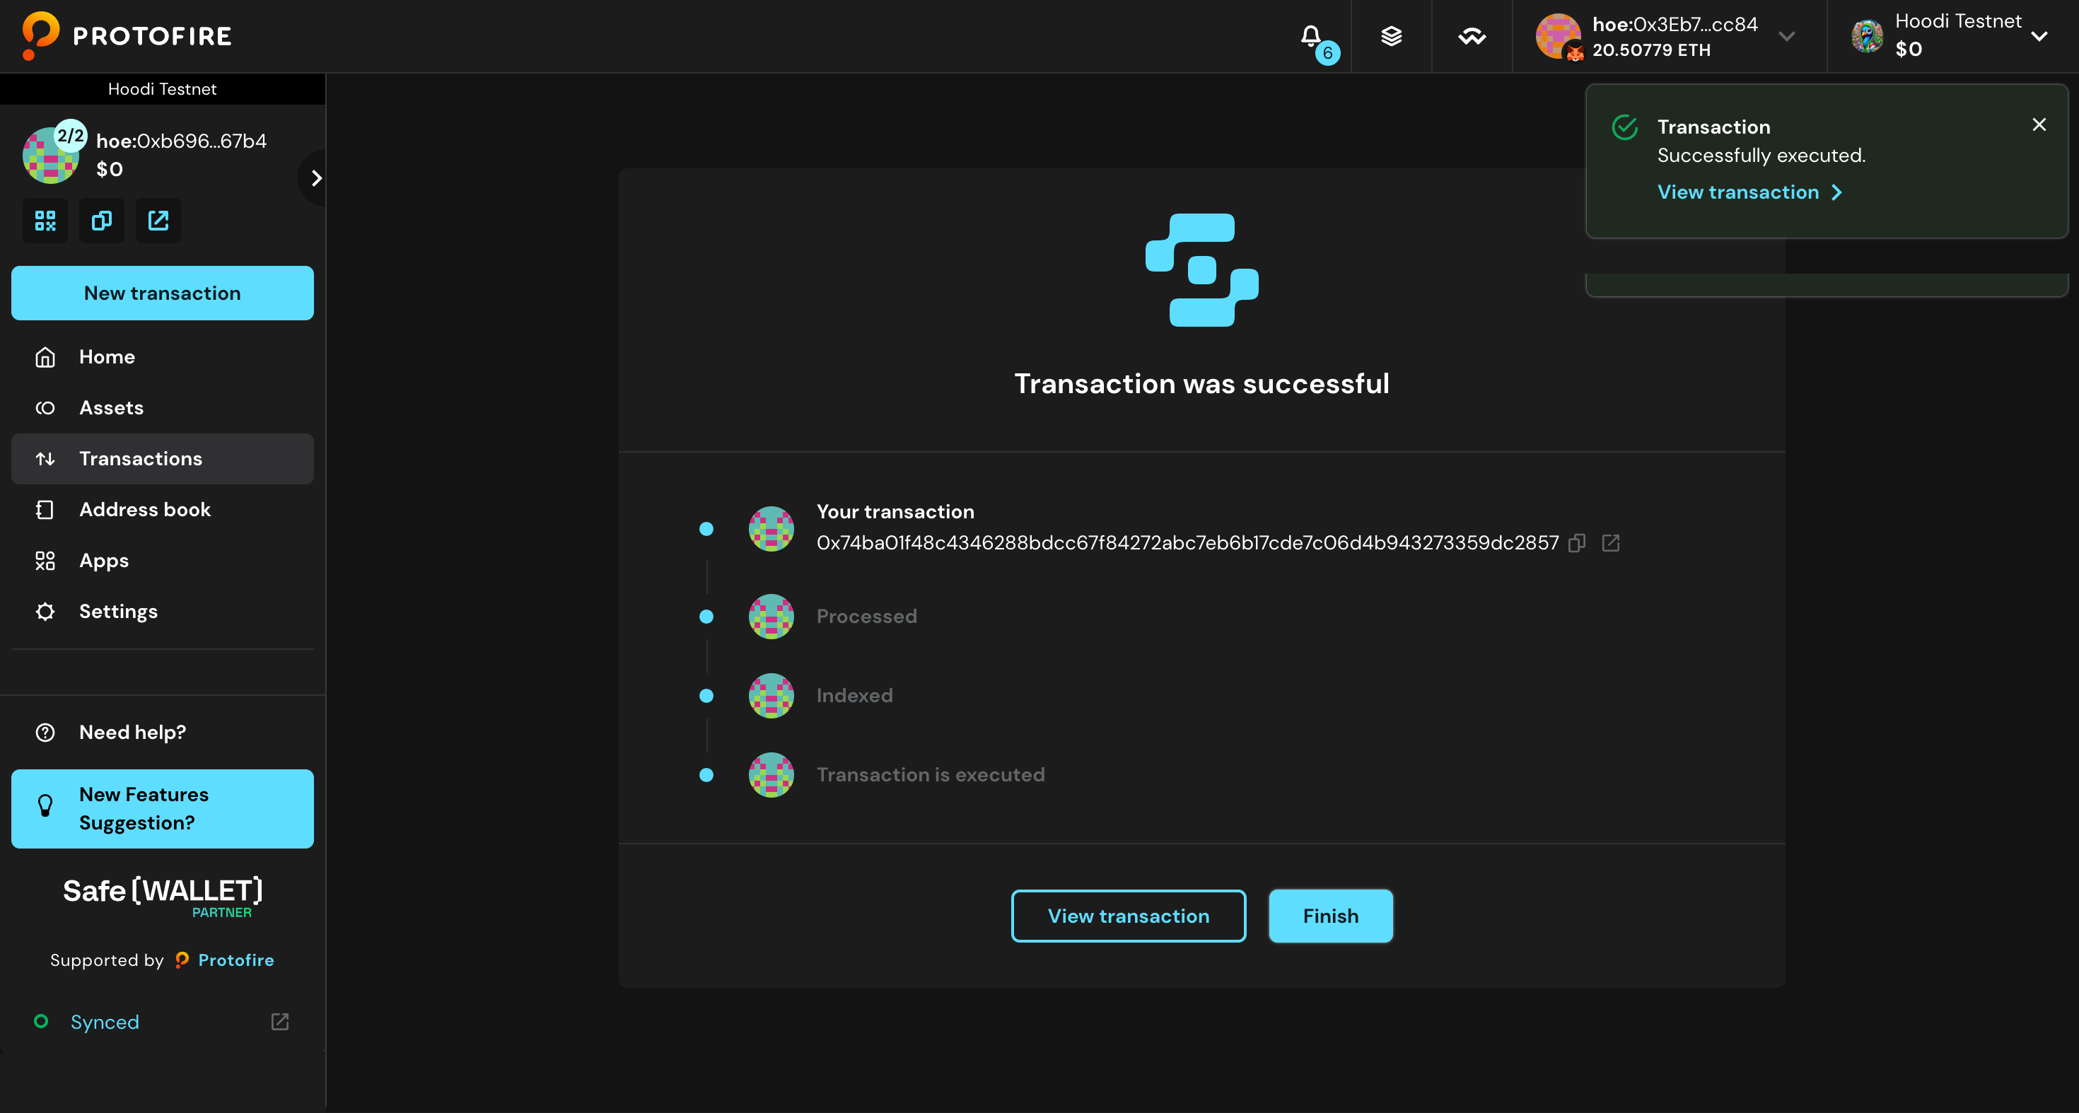This screenshot has height=1113, width=2079.
Task: Show the Safe QR code icon
Action: pos(45,221)
